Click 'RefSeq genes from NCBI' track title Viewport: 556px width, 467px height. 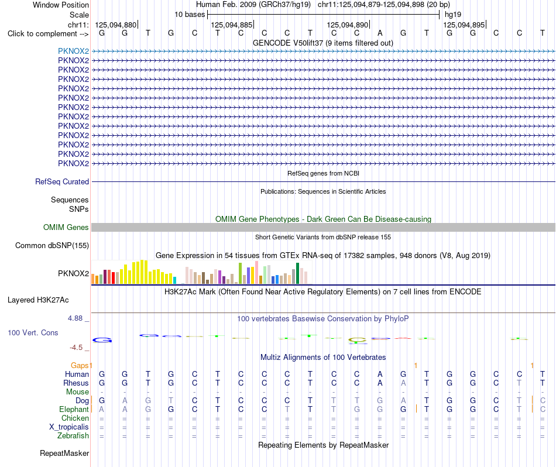(324, 173)
